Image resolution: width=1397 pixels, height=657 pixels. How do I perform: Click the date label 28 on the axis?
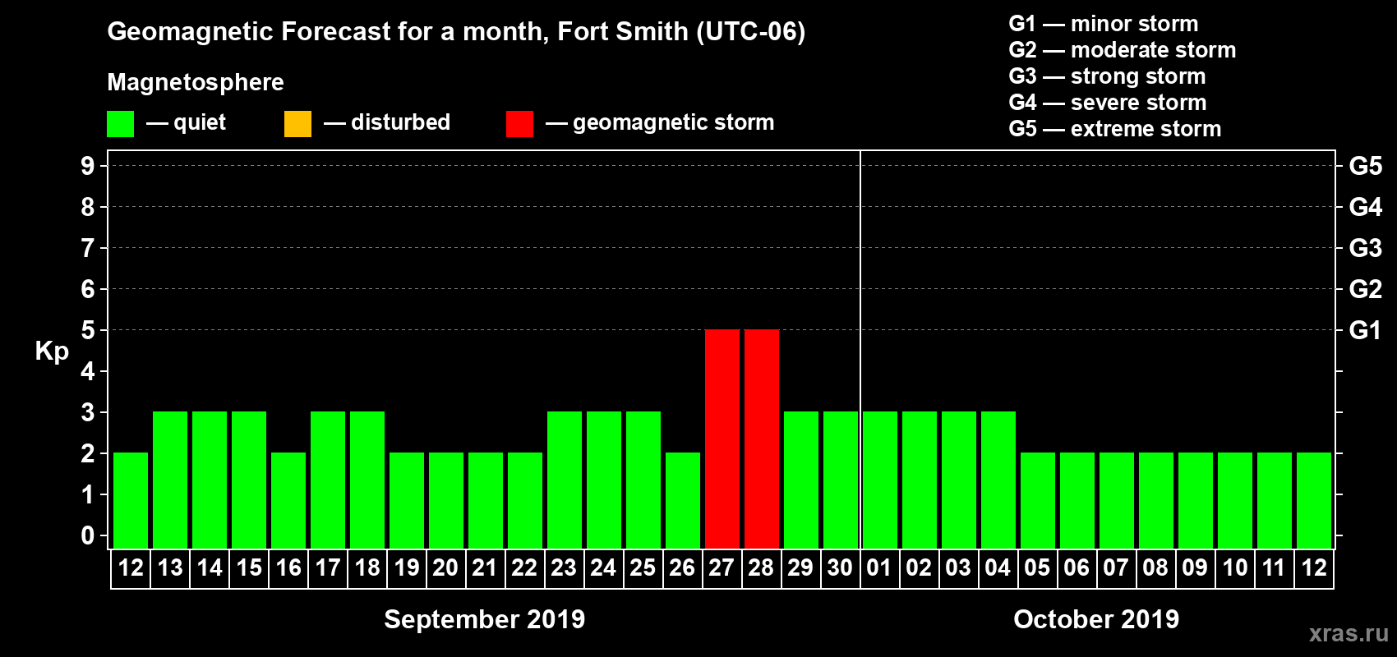pos(761,568)
